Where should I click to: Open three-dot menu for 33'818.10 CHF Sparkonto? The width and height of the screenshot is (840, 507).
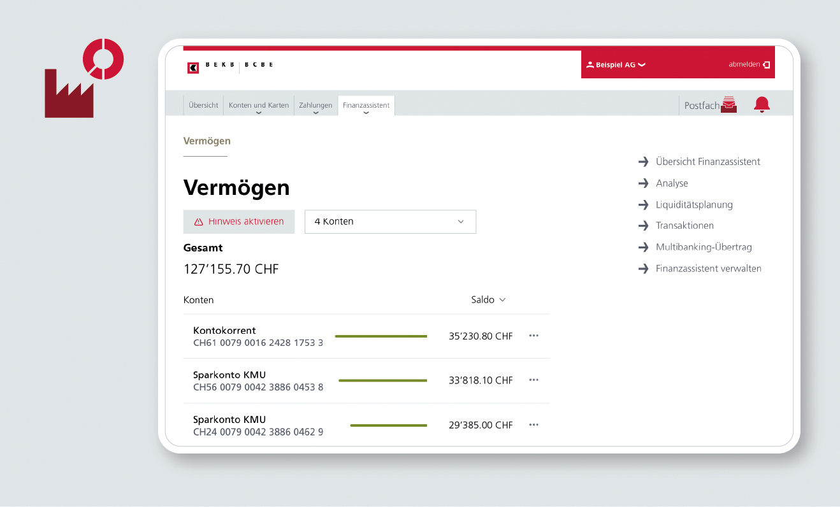(x=533, y=380)
